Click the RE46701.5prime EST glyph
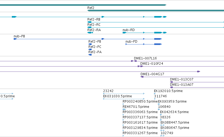This screenshot has height=137, width=224. (124, 109)
